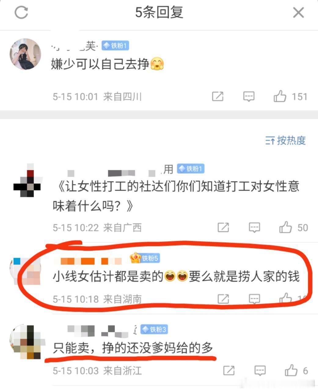
Task: Reply to the 广西 comment
Action: click(254, 227)
